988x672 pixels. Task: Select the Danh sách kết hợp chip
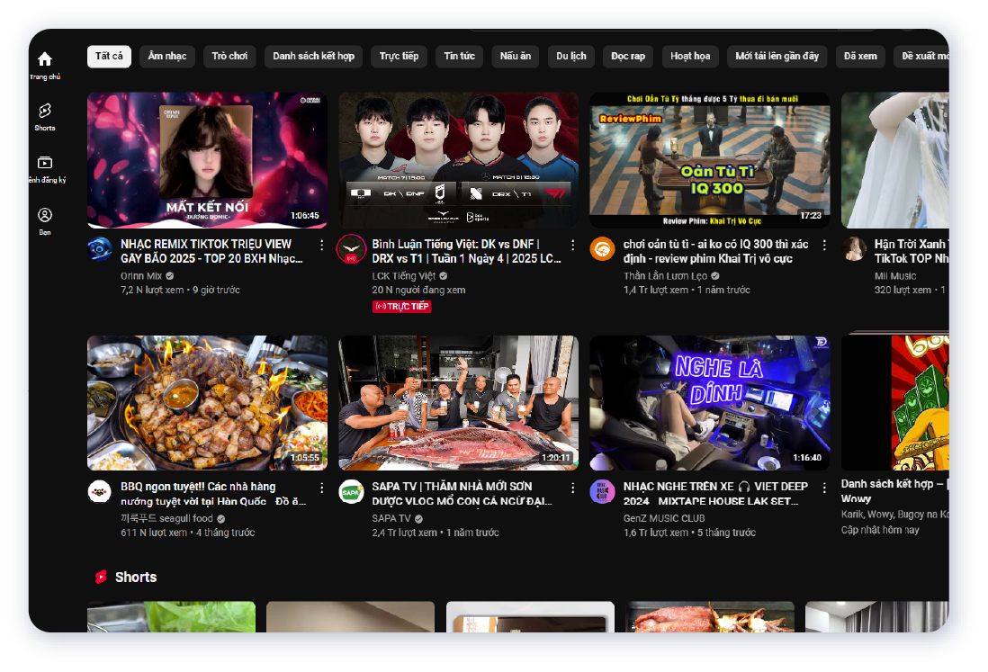(313, 56)
